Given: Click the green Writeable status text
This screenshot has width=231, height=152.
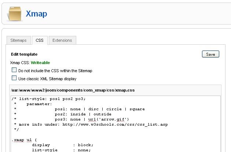Looking at the screenshot, I should (40, 63).
